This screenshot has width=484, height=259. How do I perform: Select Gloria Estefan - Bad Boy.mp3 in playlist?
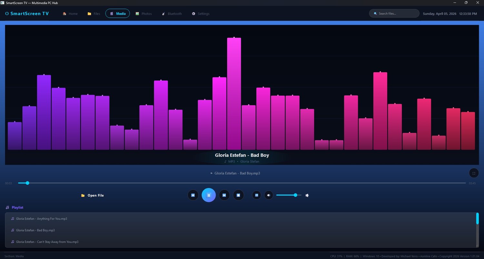(x=240, y=230)
